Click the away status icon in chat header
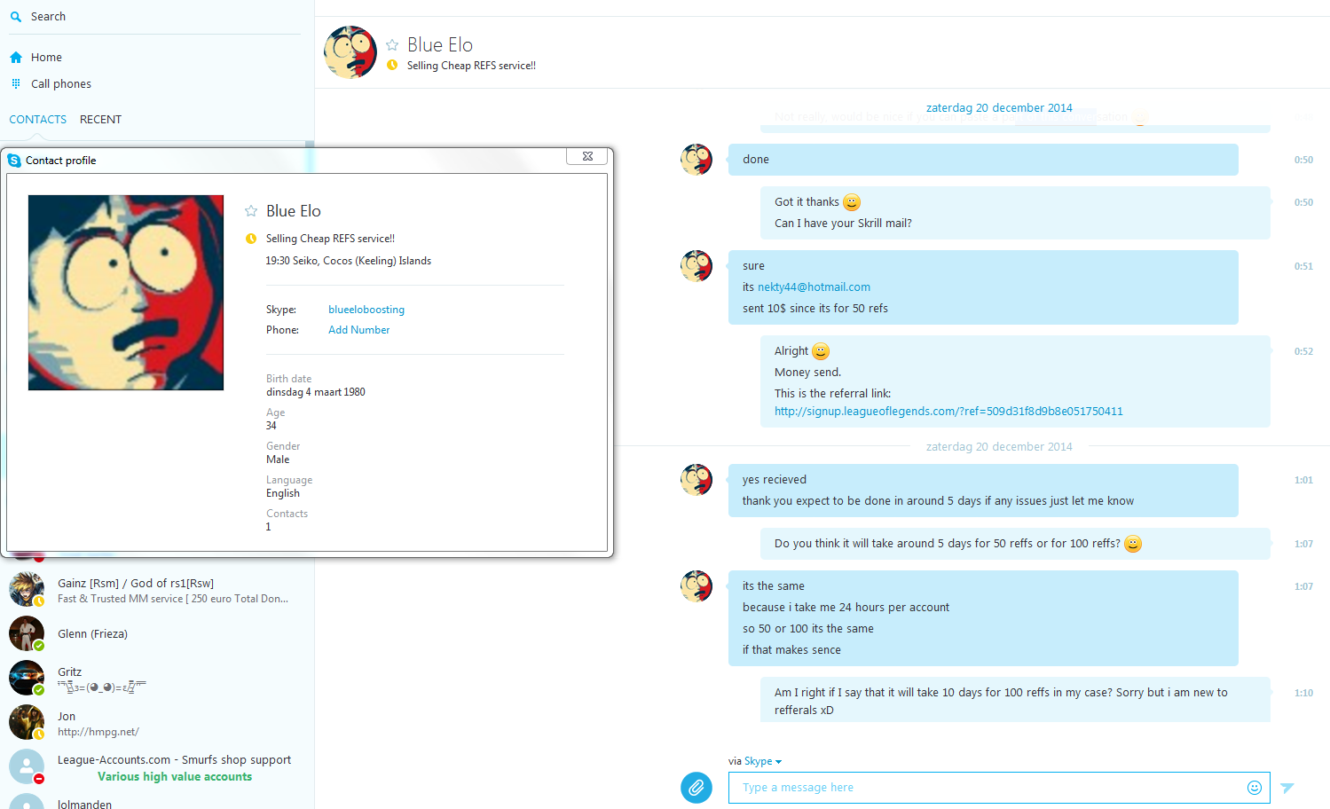1330x809 pixels. coord(392,65)
